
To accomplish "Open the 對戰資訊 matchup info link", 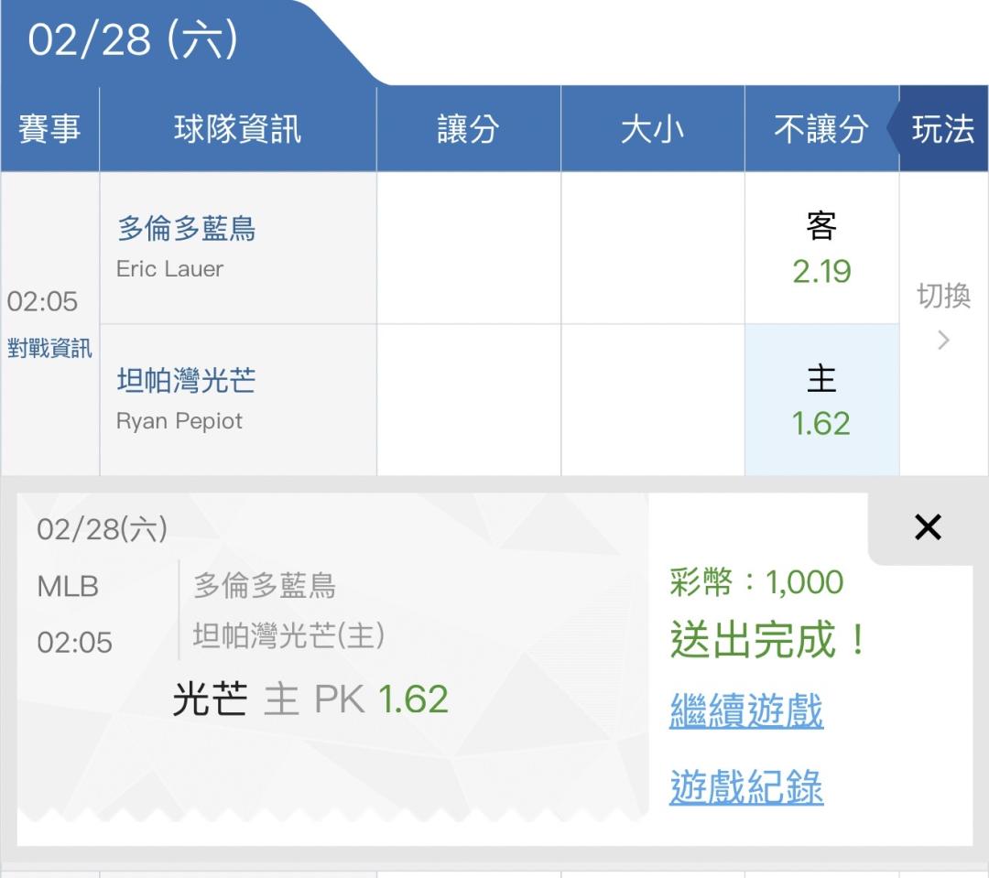I will pyautogui.click(x=49, y=349).
